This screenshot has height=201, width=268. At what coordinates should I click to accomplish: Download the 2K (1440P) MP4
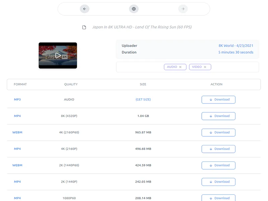point(218,182)
